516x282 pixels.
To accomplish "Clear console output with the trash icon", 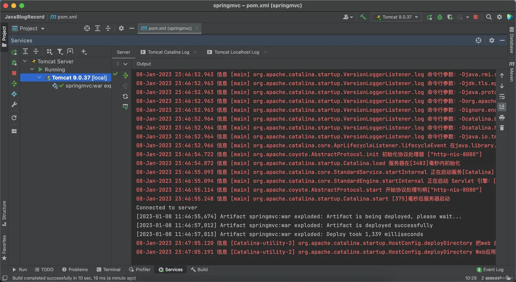I will pos(502,128).
